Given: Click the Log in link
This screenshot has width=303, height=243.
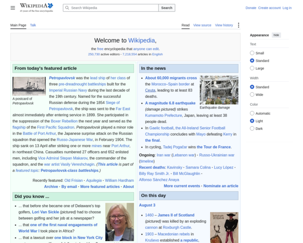Looking at the screenshot, I should click(287, 8).
